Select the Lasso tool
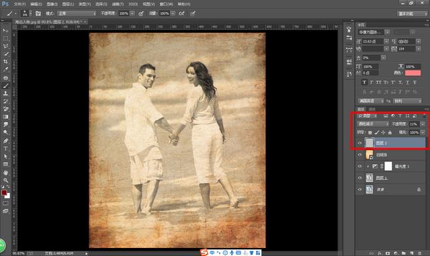Screen dimensions: 430x256 (x=5, y=46)
